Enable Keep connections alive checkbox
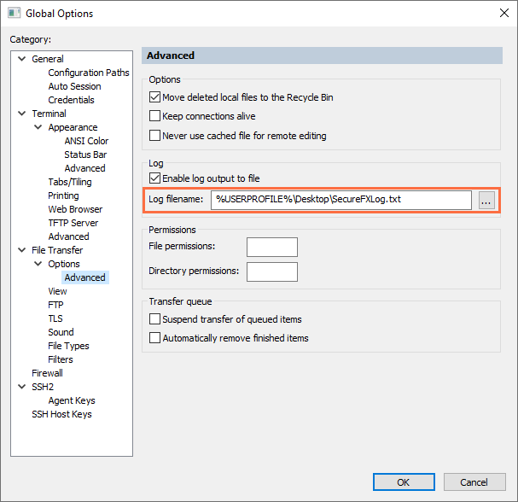This screenshot has height=502, width=518. click(x=154, y=116)
